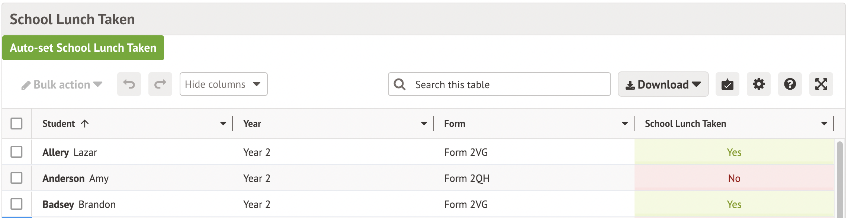
Task: Click the undo arrow icon
Action: (129, 84)
